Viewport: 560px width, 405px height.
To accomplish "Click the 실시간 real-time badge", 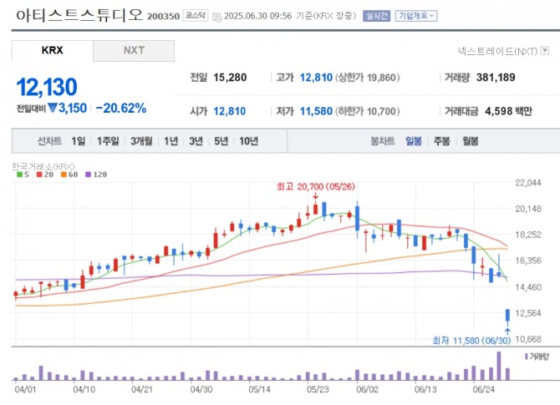I will click(x=376, y=16).
